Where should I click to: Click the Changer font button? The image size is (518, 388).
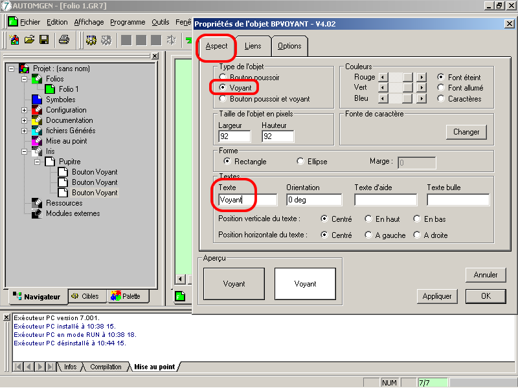(x=466, y=132)
